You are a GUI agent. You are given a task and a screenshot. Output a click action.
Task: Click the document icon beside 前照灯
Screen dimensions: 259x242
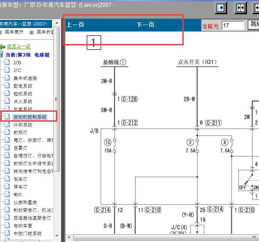(x=7, y=132)
